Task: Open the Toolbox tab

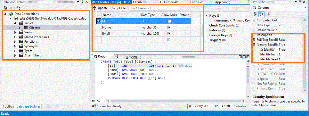Action: pyautogui.click(x=8, y=106)
